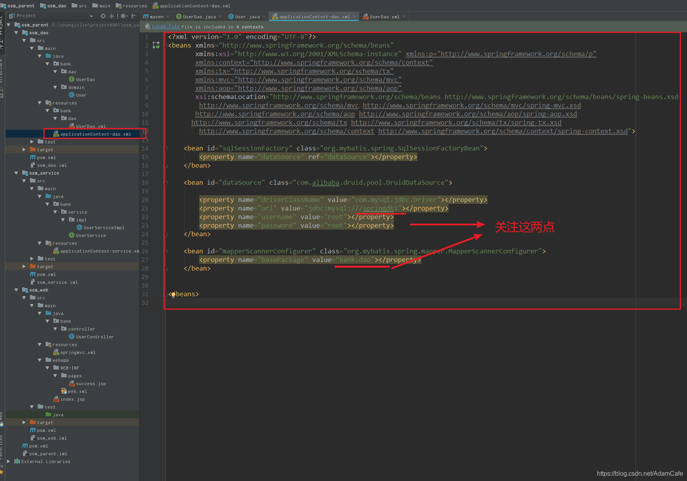Click the UserService interface icon
The image size is (687, 481).
[72, 235]
